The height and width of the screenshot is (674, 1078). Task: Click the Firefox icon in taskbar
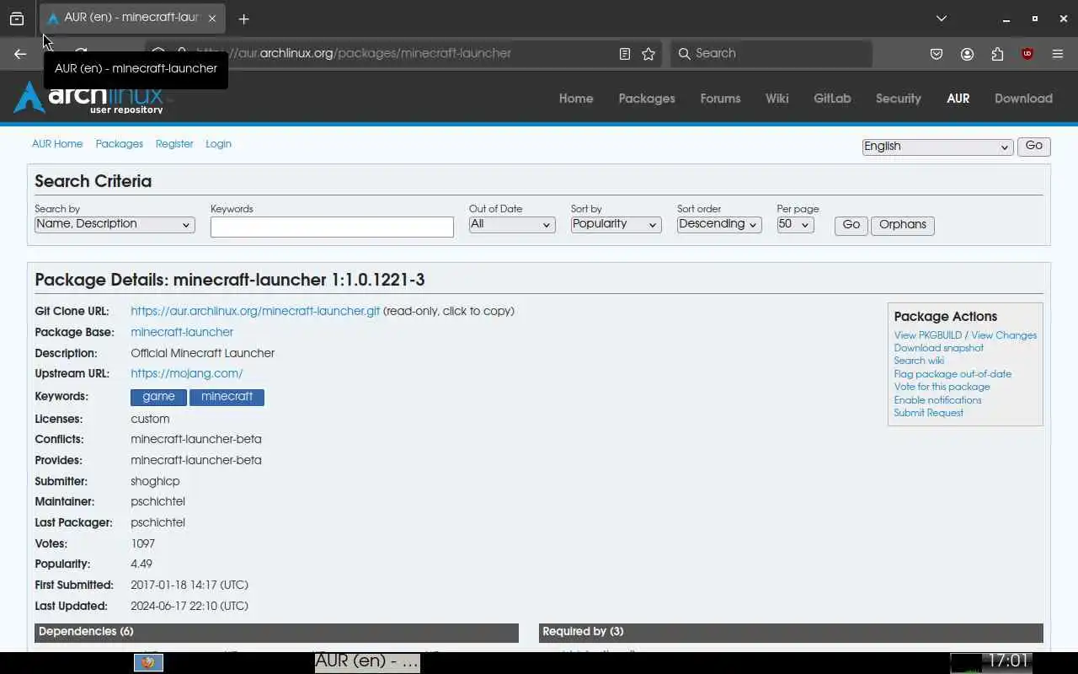point(148,663)
